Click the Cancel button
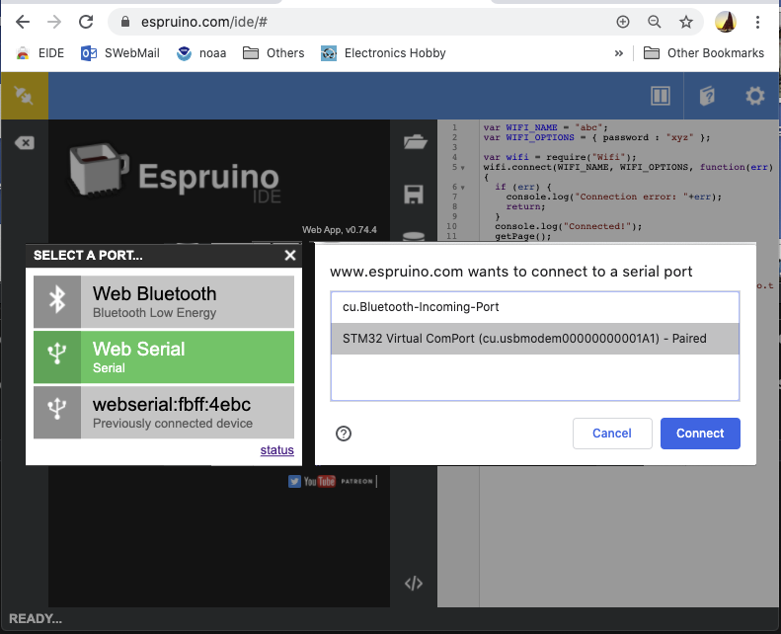781x634 pixels. (x=612, y=434)
